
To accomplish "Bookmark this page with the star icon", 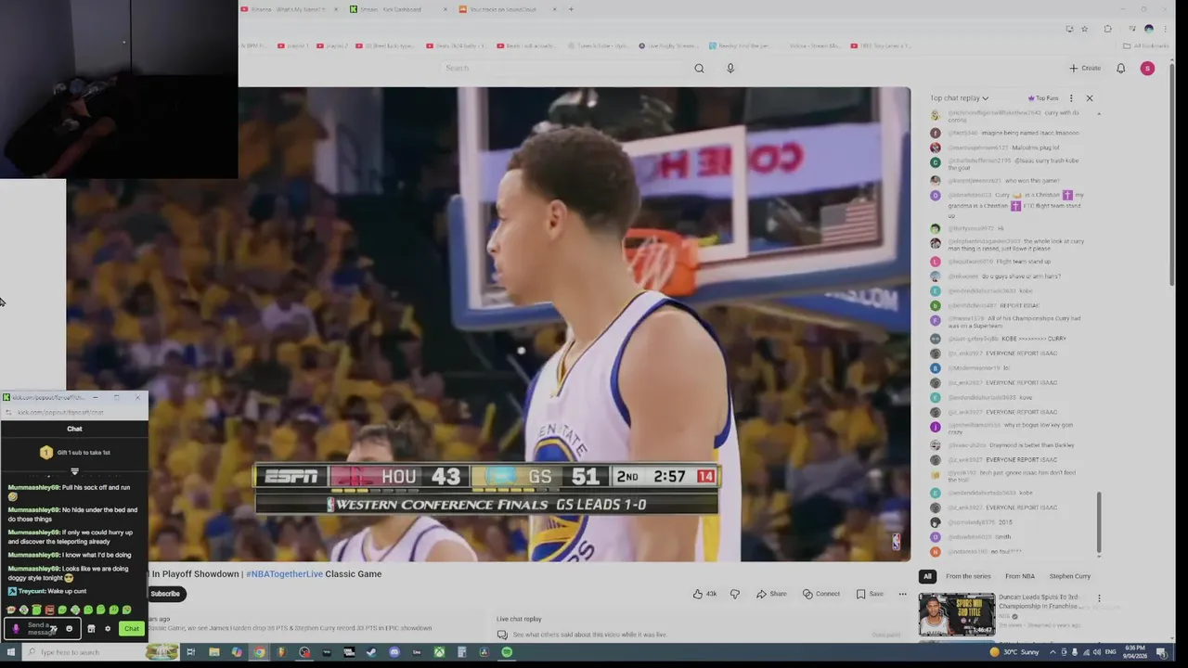I will pos(1084,29).
